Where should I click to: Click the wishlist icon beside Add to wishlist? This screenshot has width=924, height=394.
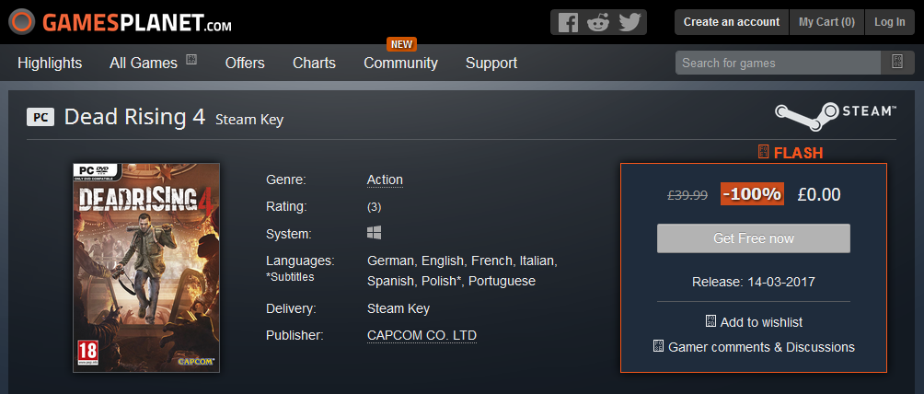710,321
